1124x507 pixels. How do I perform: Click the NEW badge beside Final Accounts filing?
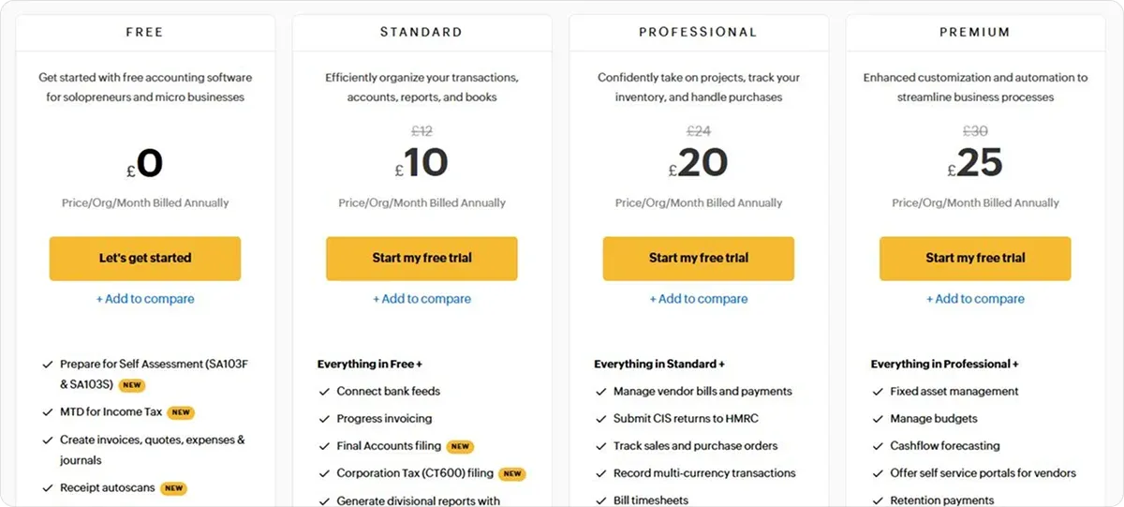pyautogui.click(x=460, y=447)
